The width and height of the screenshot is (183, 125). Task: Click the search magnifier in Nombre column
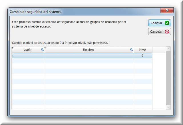point(131,50)
